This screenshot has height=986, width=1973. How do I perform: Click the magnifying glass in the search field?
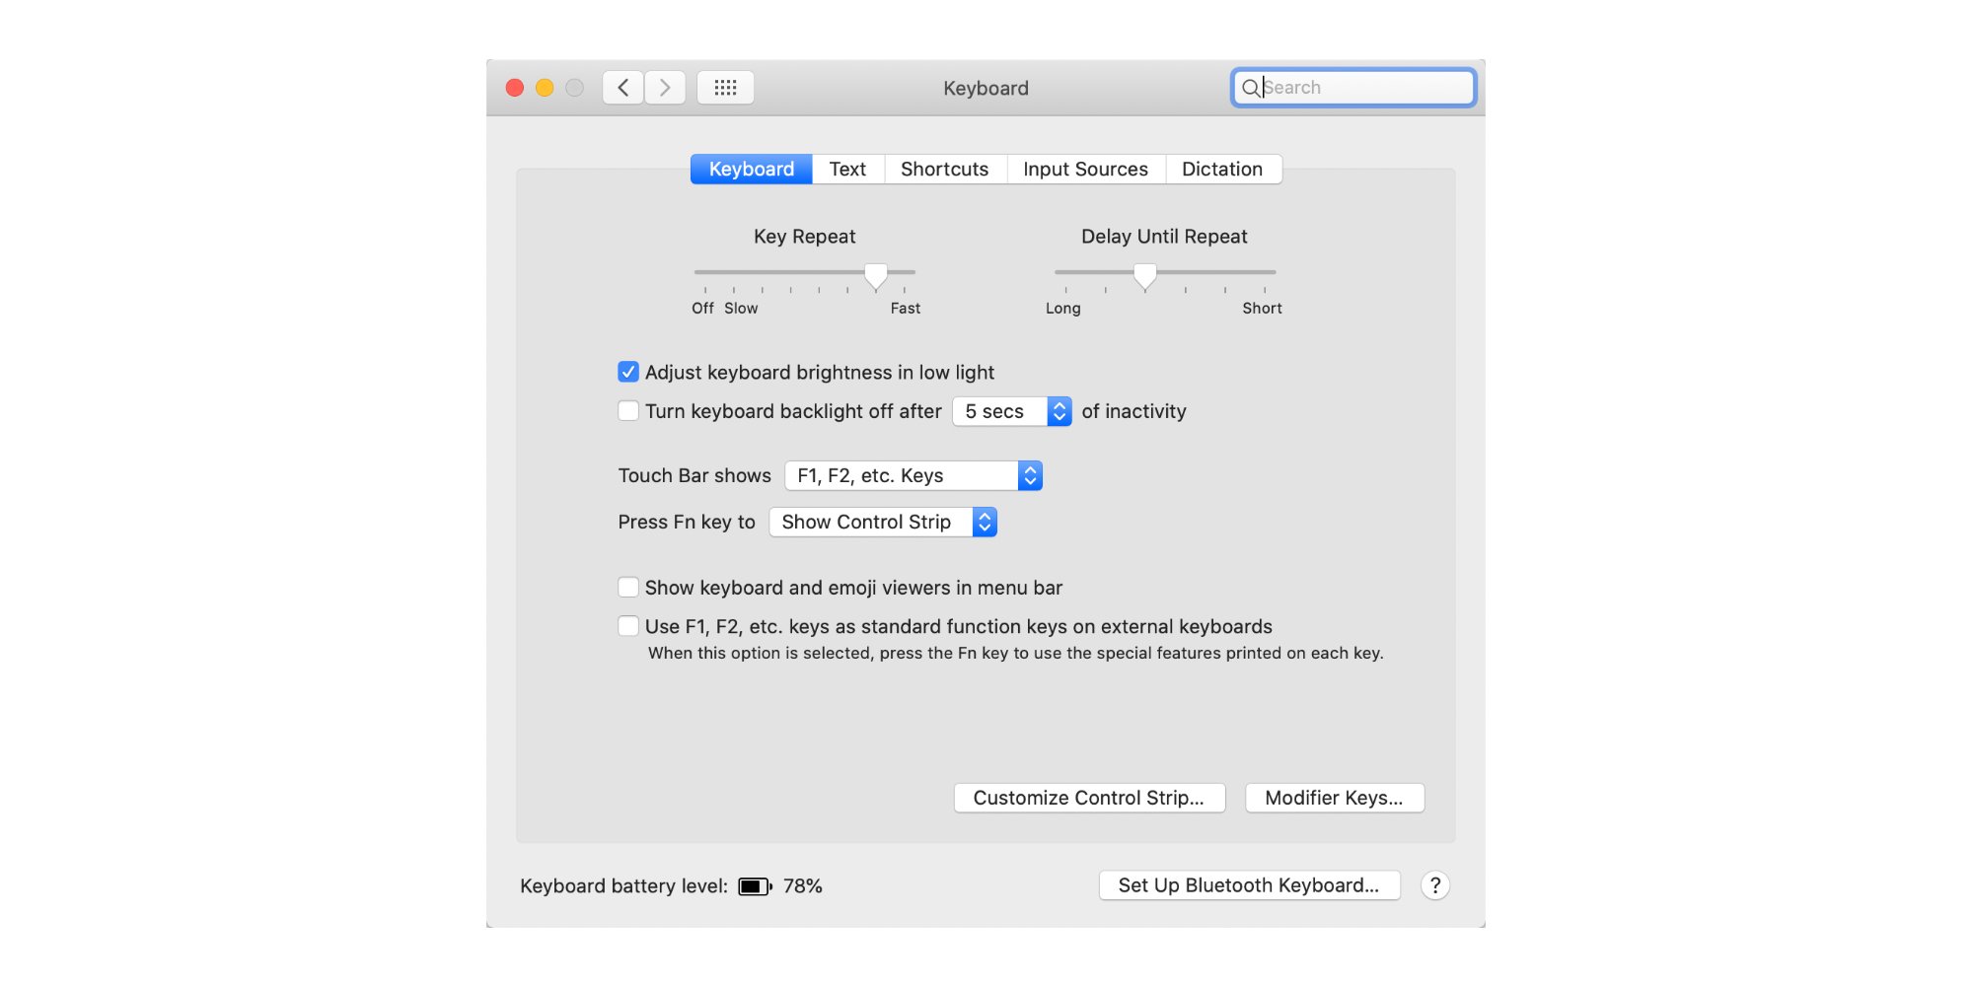pos(1251,88)
